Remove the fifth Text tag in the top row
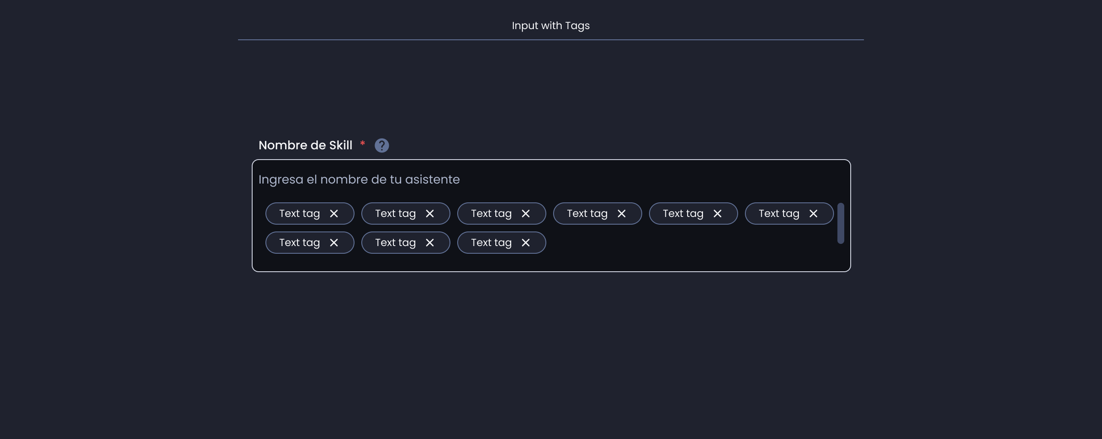Image resolution: width=1102 pixels, height=439 pixels. click(718, 213)
